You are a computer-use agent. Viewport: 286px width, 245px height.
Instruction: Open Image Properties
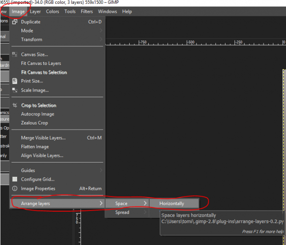57,188
